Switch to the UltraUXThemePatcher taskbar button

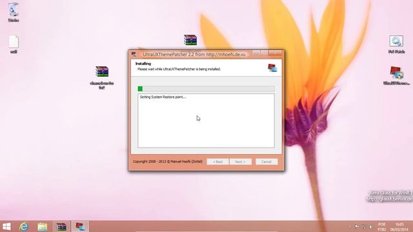[x=80, y=227]
